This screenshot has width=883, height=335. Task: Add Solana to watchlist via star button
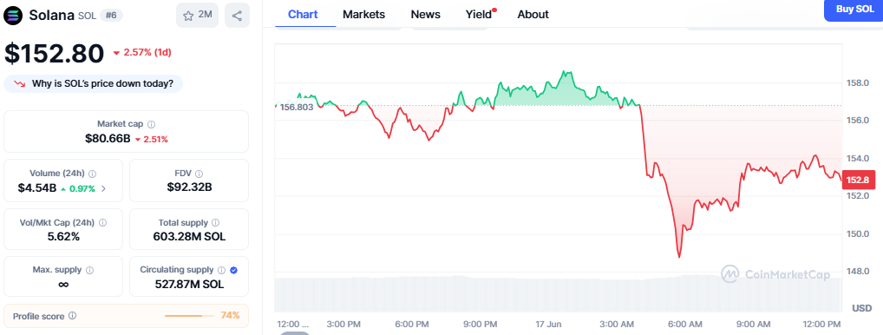197,16
